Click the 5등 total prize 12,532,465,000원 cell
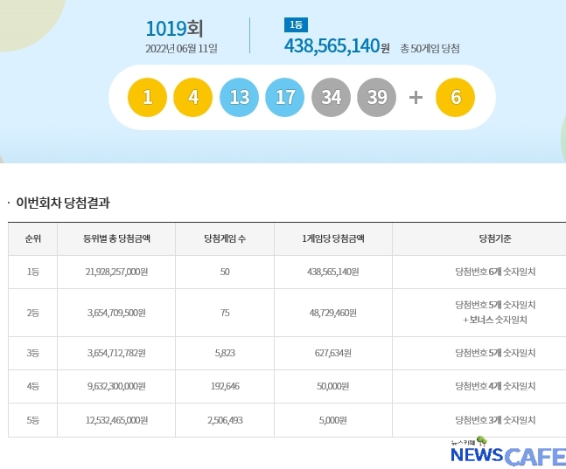 tap(116, 420)
